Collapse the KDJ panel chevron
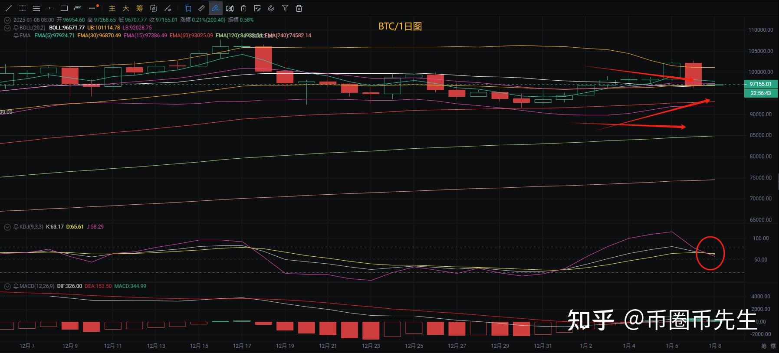Viewport: 779px width, 353px height. 7,227
